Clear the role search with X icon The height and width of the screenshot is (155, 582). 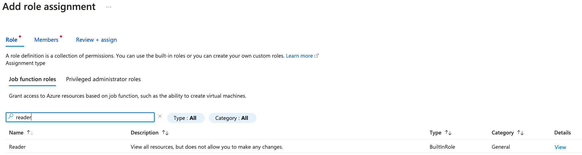coord(160,116)
